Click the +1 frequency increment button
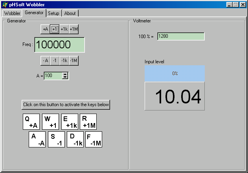Image resolution: width=248 pixels, height=173 pixels. (55, 29)
